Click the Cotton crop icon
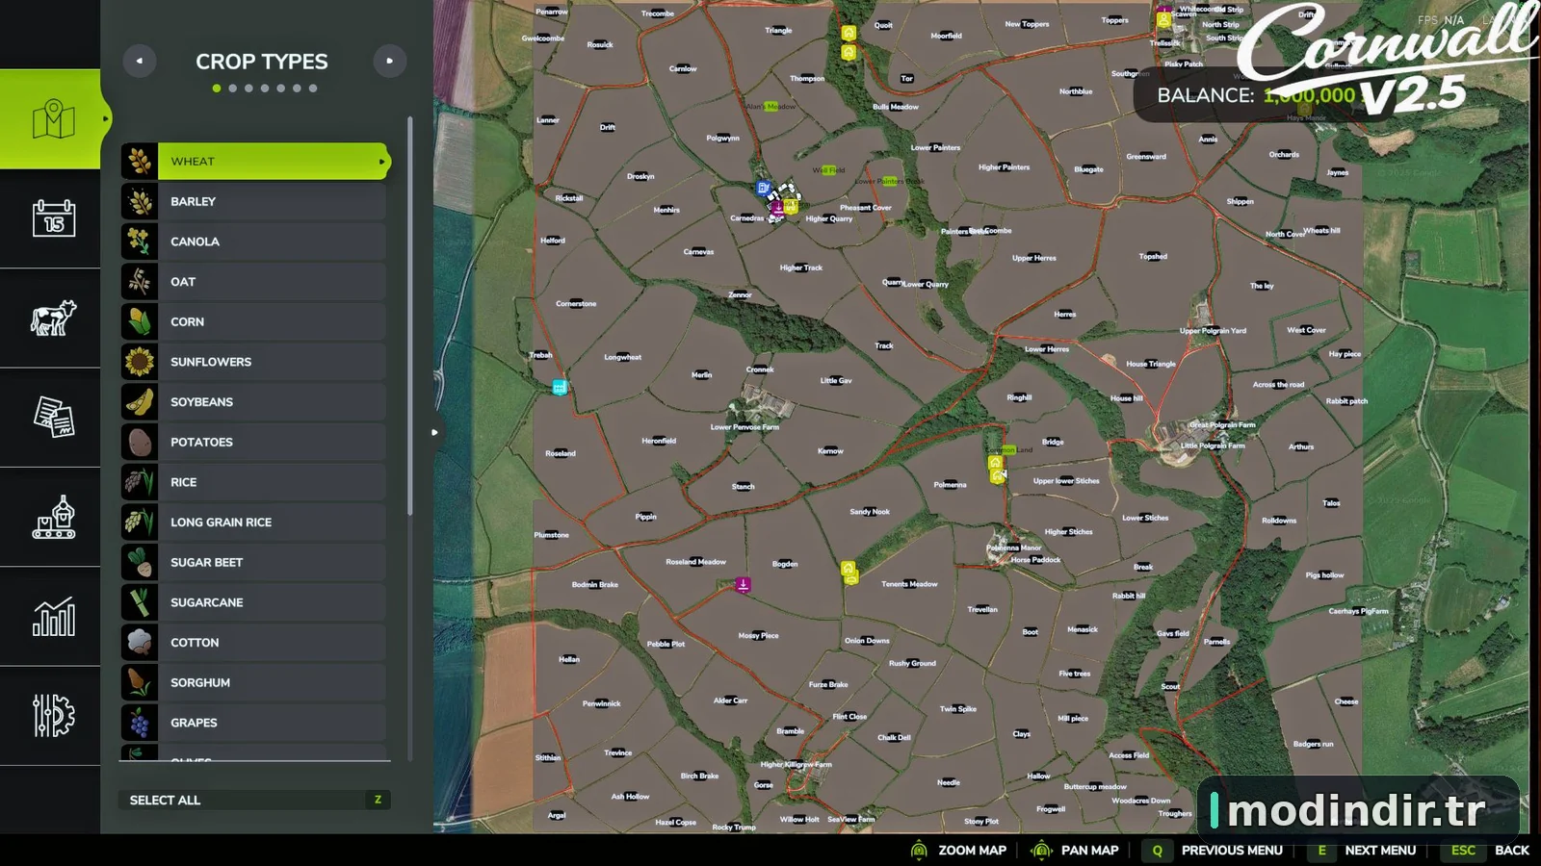Image resolution: width=1541 pixels, height=866 pixels. coord(140,643)
